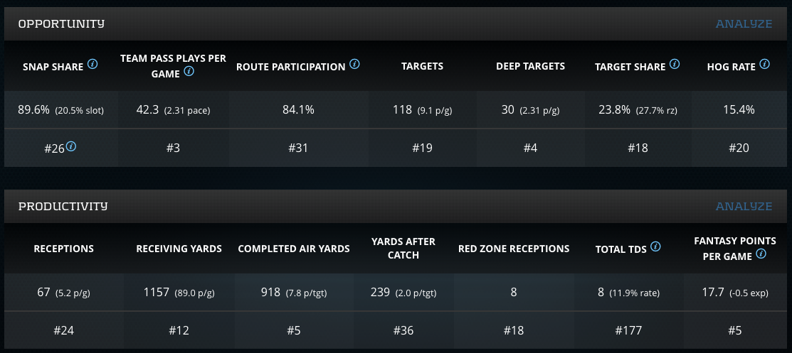This screenshot has height=353, width=792.
Task: Click the Receptions column header
Action: 63,249
